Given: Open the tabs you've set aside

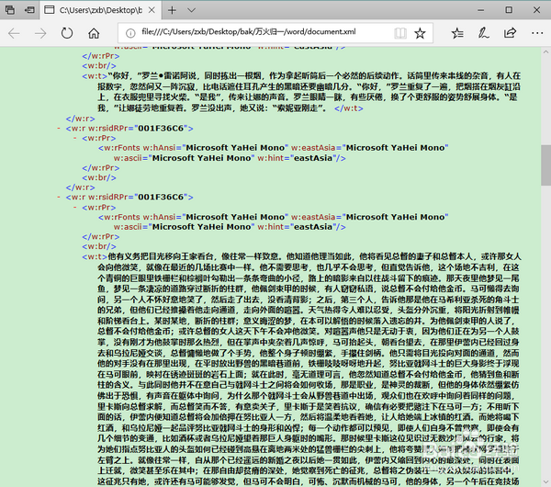Looking at the screenshot, I should [x=10, y=10].
